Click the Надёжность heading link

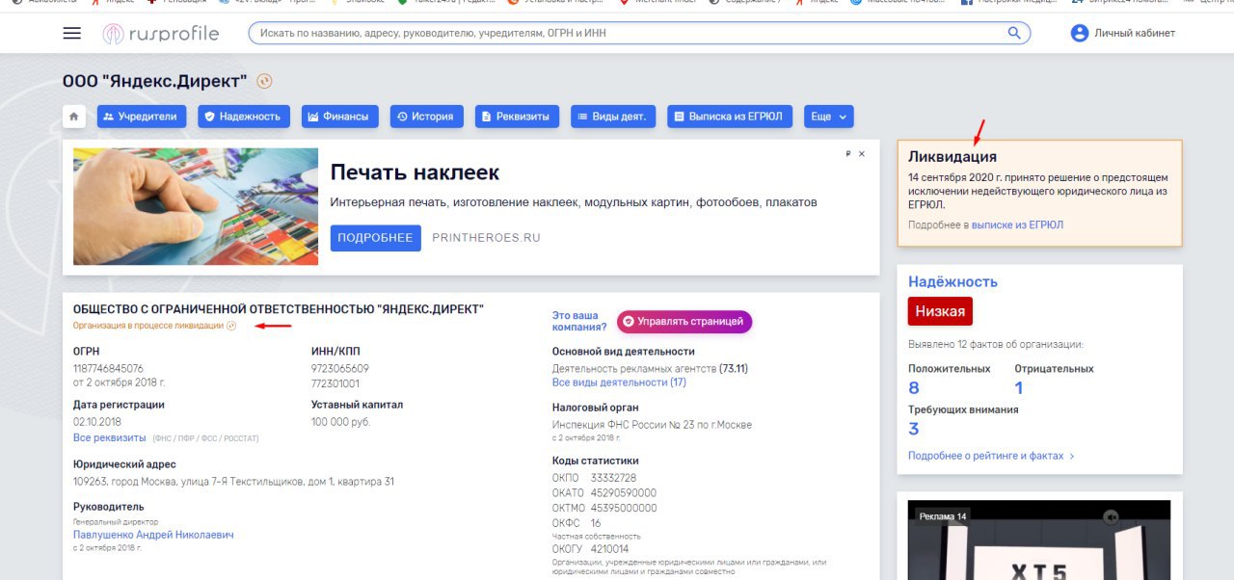click(x=952, y=282)
